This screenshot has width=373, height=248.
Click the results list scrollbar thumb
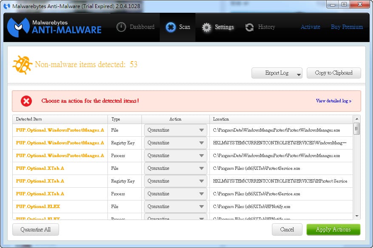click(x=356, y=129)
